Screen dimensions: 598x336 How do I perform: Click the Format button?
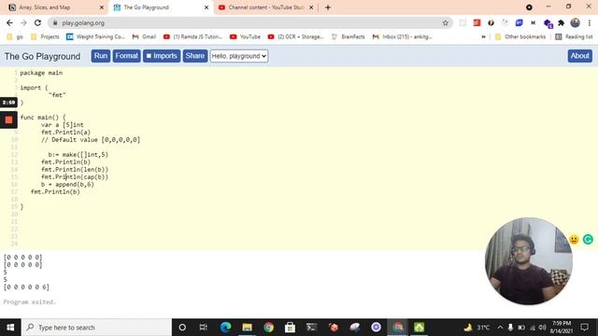pyautogui.click(x=127, y=56)
